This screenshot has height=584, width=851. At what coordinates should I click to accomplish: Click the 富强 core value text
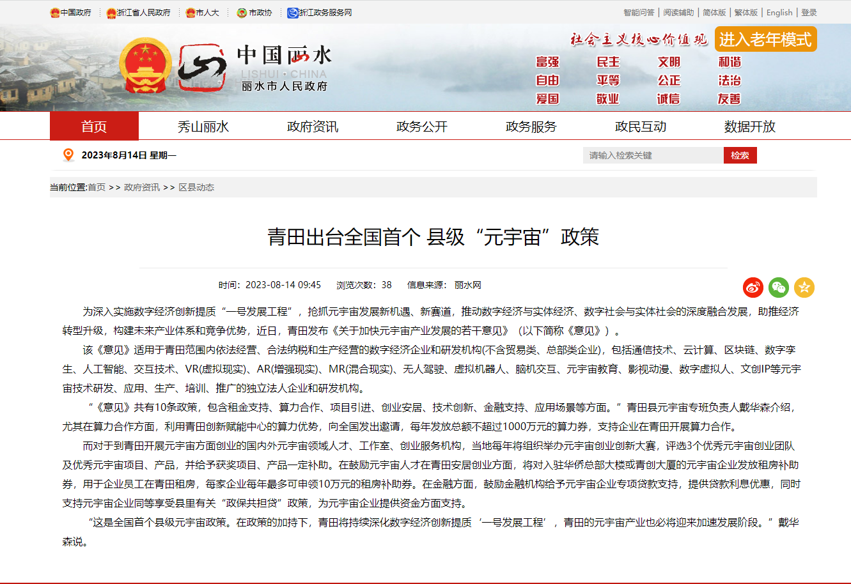(547, 62)
